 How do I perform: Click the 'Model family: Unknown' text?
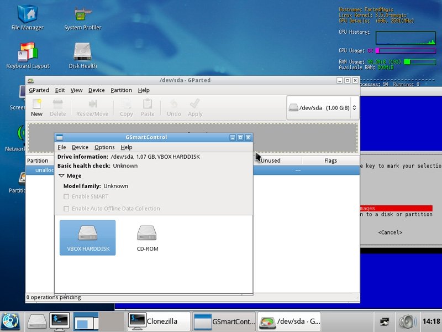[x=96, y=186]
